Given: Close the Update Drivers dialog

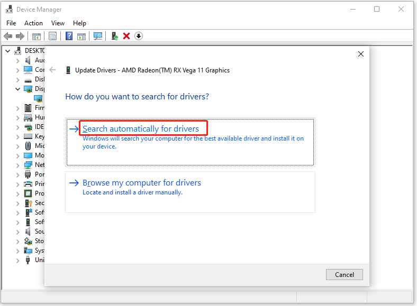Looking at the screenshot, I should click(361, 54).
